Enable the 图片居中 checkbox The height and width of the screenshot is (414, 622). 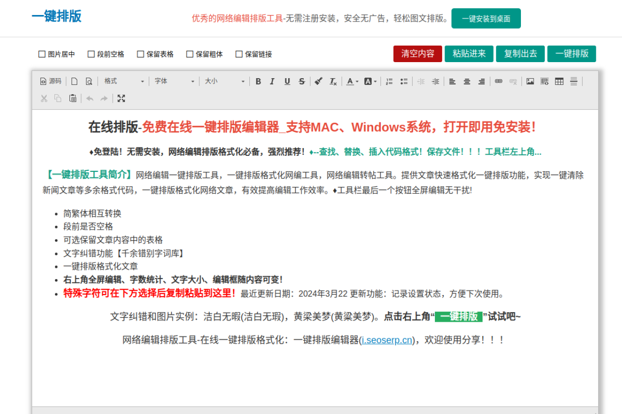(x=42, y=54)
